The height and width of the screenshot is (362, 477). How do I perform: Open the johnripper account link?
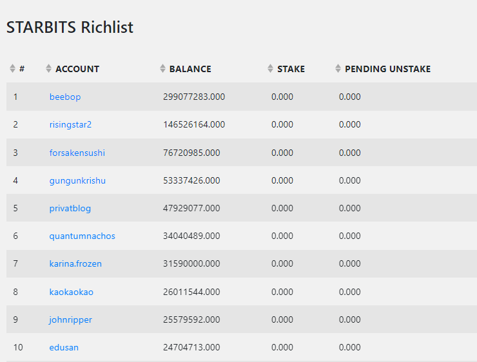[x=70, y=319]
